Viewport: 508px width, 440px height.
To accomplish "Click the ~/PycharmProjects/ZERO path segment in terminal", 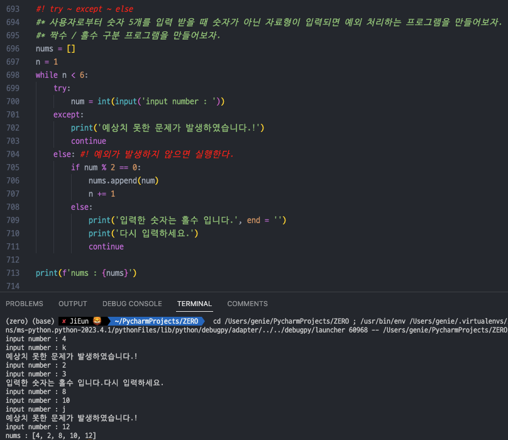I will click(156, 321).
